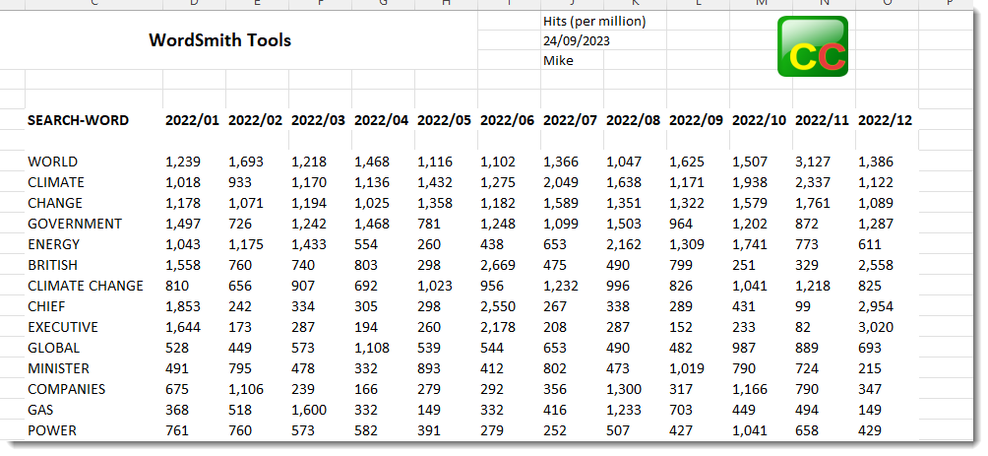Select the 2022/06 header cell
988x456 pixels.
point(507,120)
